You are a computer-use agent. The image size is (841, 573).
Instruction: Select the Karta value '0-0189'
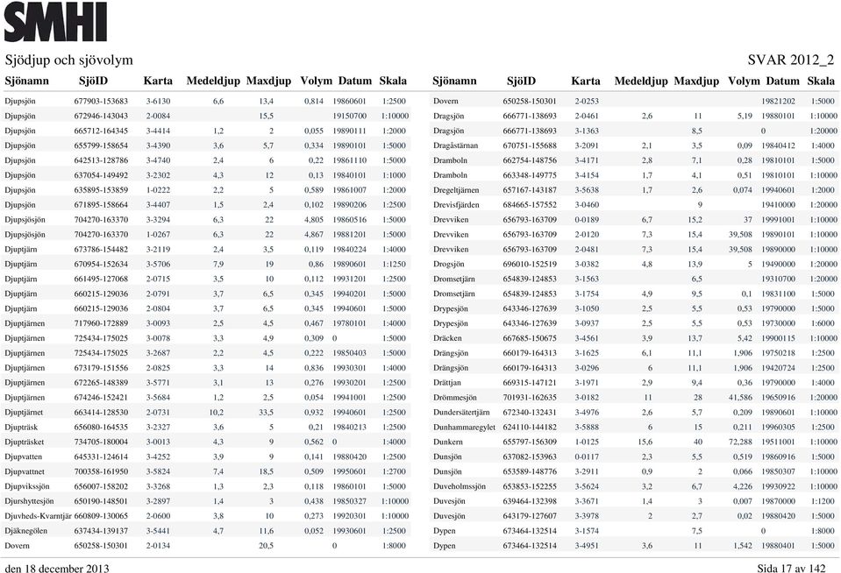[x=586, y=220]
